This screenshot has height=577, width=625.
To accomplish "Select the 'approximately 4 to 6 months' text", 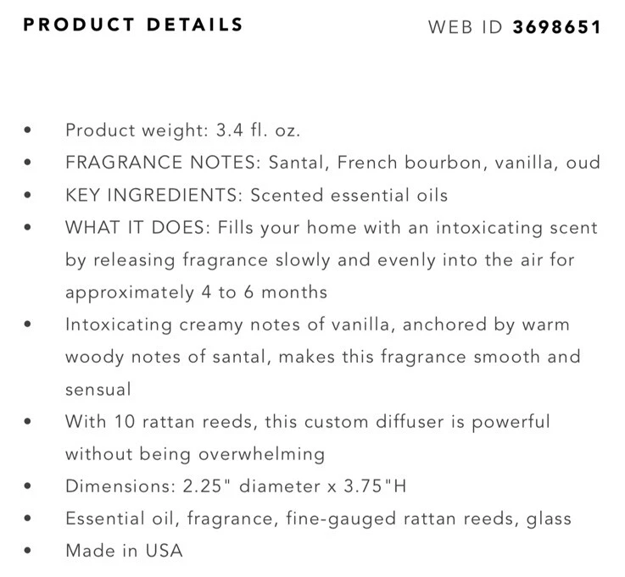I will (196, 292).
